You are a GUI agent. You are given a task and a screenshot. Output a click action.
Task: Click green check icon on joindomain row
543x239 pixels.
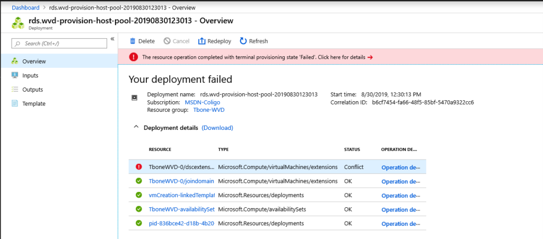point(139,181)
